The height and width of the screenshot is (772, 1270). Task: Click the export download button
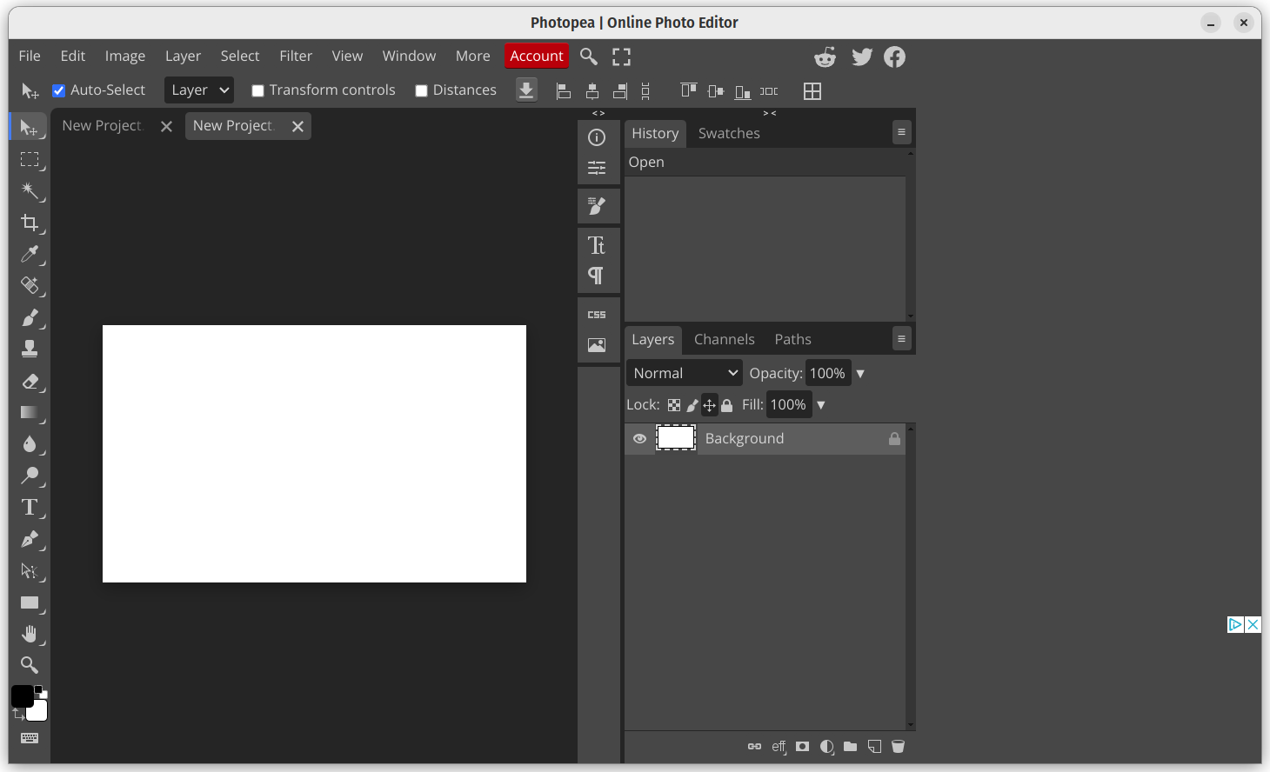click(x=526, y=90)
